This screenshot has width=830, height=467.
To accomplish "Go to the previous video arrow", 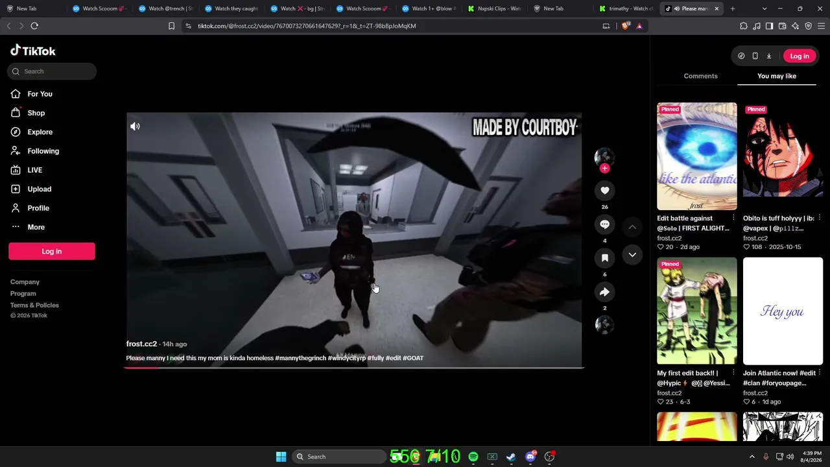I will click(x=632, y=227).
